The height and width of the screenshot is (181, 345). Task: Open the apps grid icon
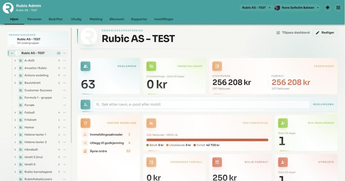coord(338,7)
